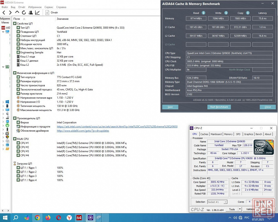Viewport: 278px width, 222px height.
Task: Select the security shield icon in the tree
Action: [x=7, y=137]
